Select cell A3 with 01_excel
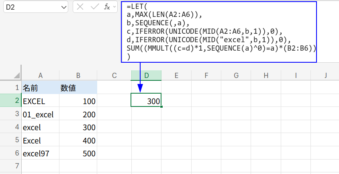 [40, 115]
